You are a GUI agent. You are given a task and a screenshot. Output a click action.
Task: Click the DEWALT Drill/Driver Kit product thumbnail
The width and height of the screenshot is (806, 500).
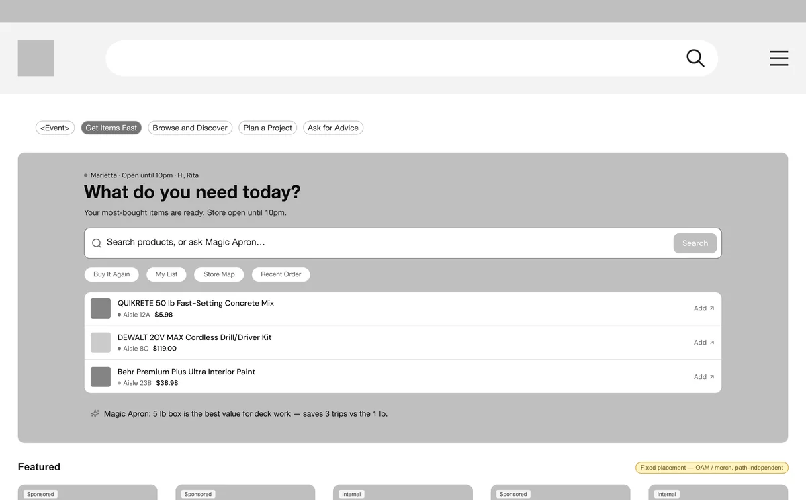[x=101, y=343]
